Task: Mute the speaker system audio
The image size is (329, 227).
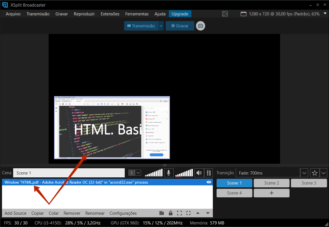Action: tap(199, 173)
